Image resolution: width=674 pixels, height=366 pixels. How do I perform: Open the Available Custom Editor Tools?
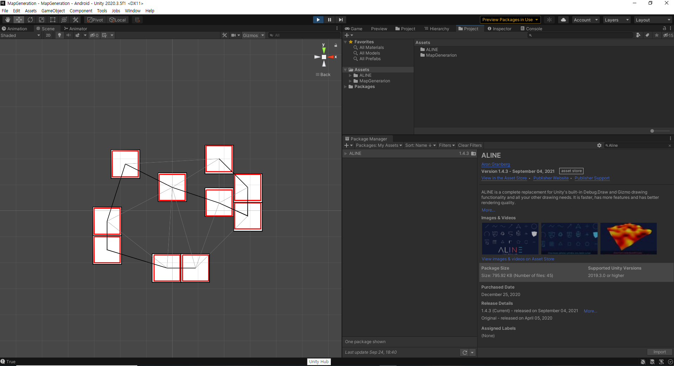pyautogui.click(x=75, y=19)
